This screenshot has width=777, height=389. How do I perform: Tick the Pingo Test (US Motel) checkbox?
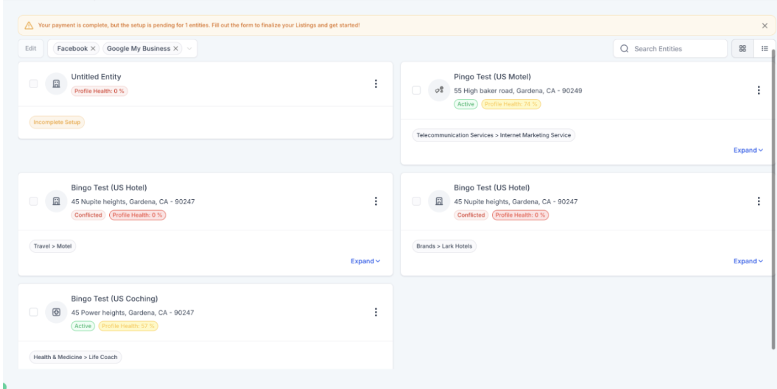pos(416,90)
